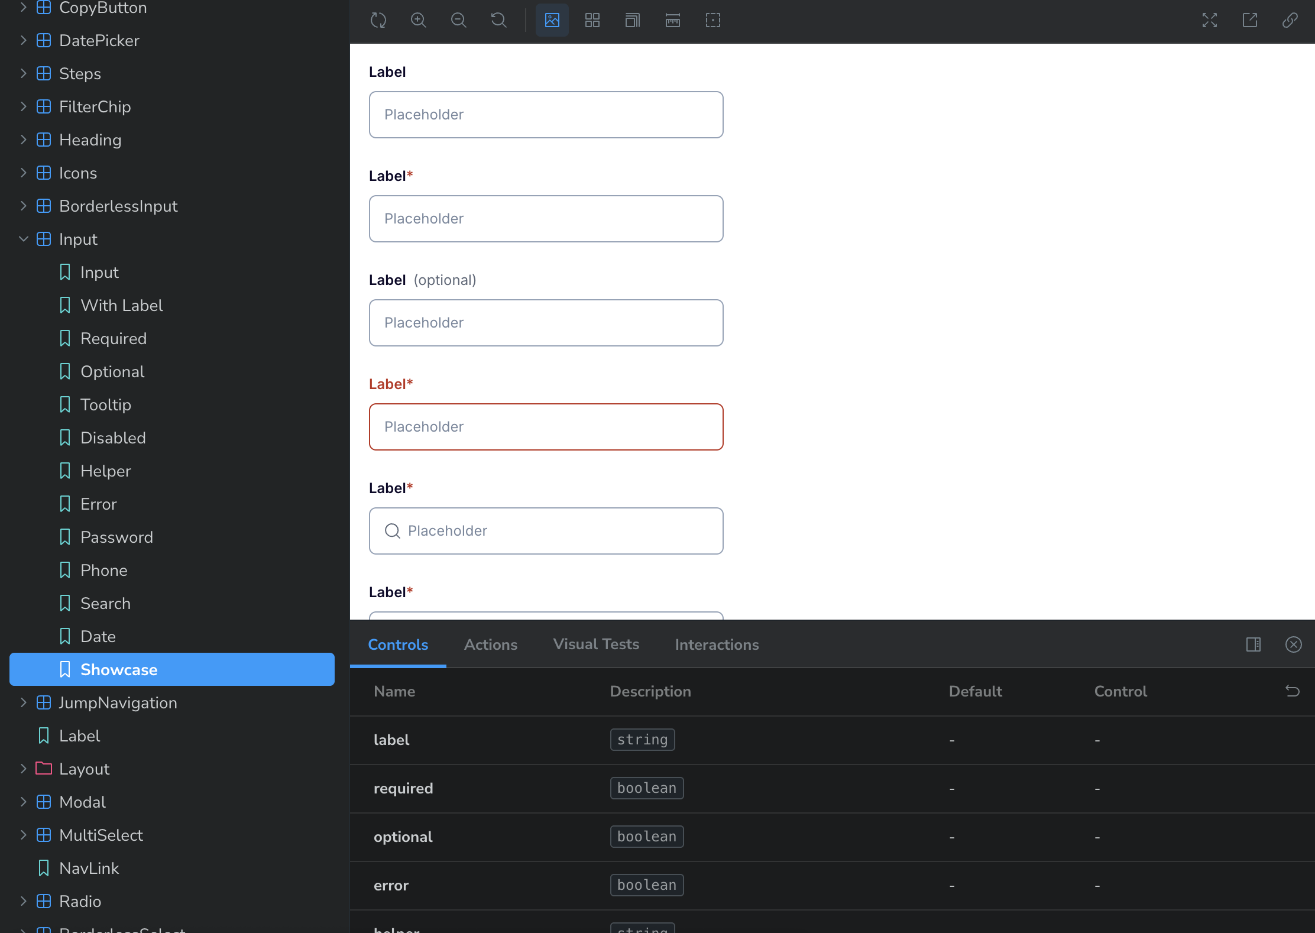1315x933 pixels.
Task: Open the viewport size tool
Action: point(633,21)
